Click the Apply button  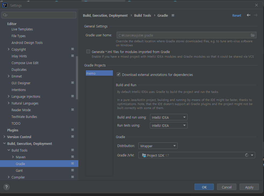(x=249, y=187)
